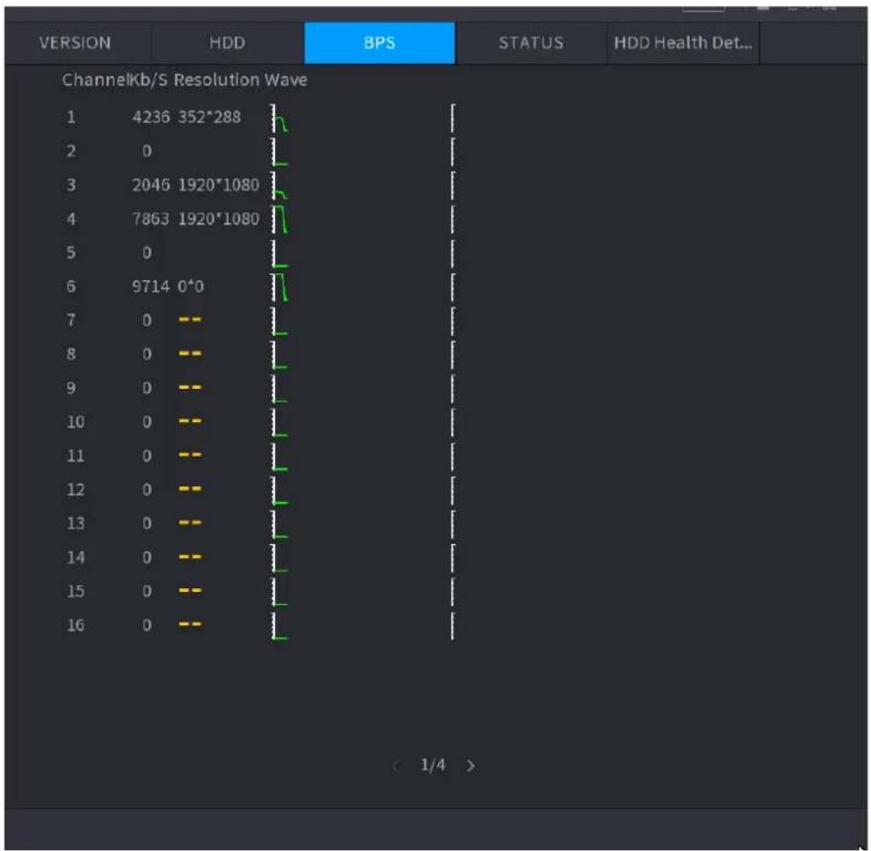
Task: Click the wave graph for channel 6
Action: [x=362, y=288]
